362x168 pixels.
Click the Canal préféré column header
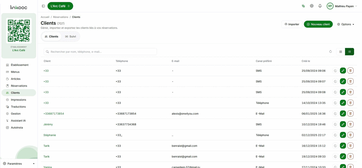(x=264, y=61)
